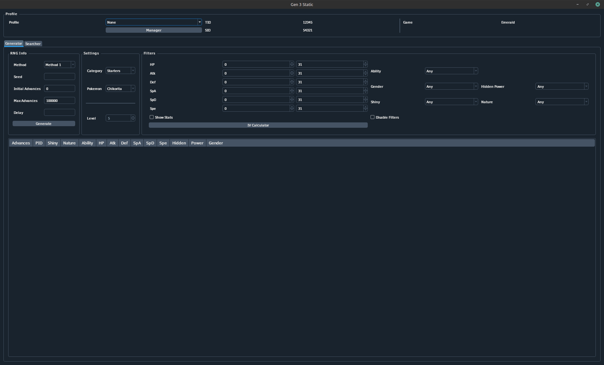
Task: Increase the Level spinner value
Action: [133, 116]
